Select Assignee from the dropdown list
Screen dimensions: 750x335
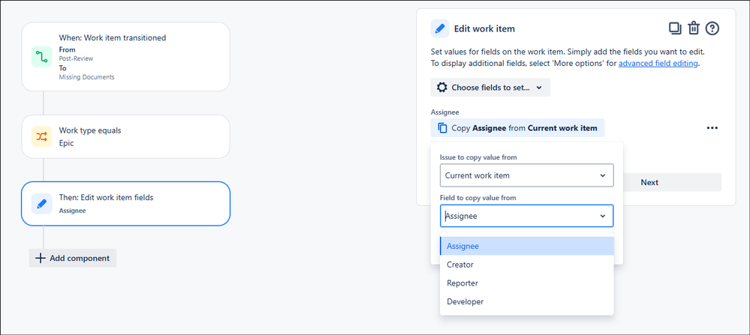coord(526,247)
